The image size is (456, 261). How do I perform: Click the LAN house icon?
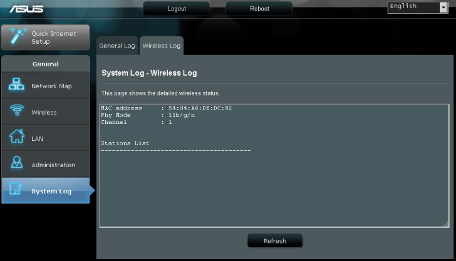tap(17, 136)
